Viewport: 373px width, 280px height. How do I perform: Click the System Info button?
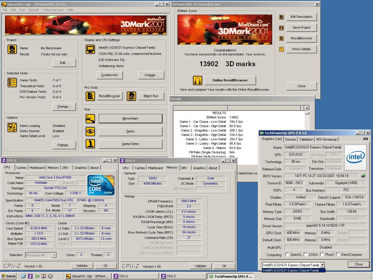click(110, 75)
